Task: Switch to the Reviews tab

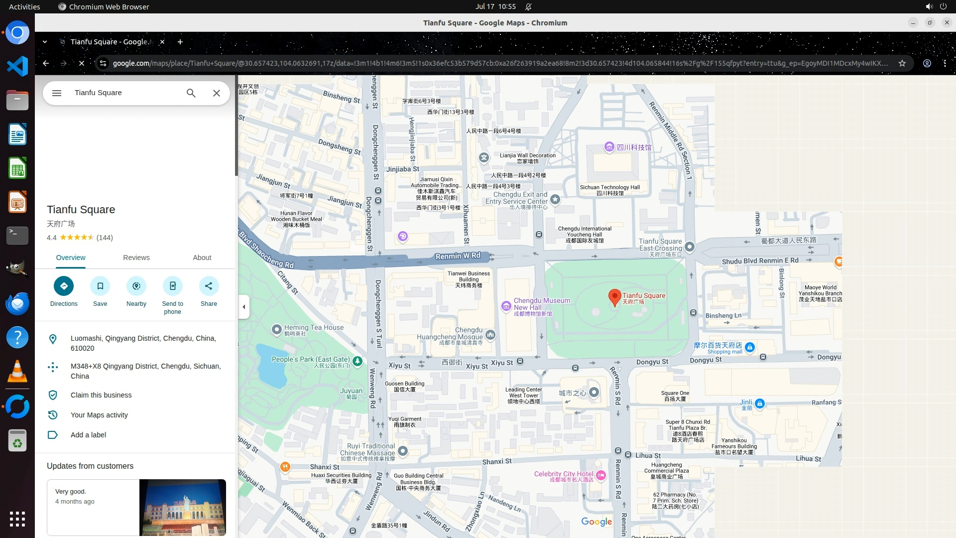Action: tap(136, 258)
